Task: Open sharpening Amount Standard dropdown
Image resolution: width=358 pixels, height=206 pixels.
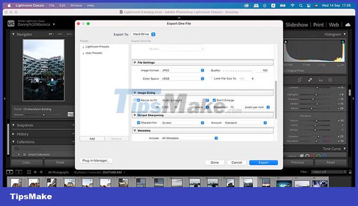Action: pyautogui.click(x=245, y=123)
